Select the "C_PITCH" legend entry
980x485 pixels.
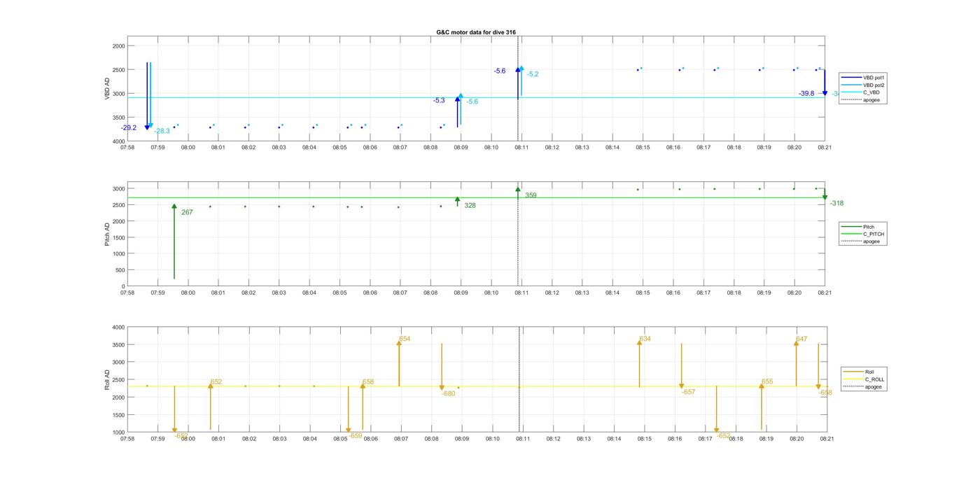tap(864, 234)
